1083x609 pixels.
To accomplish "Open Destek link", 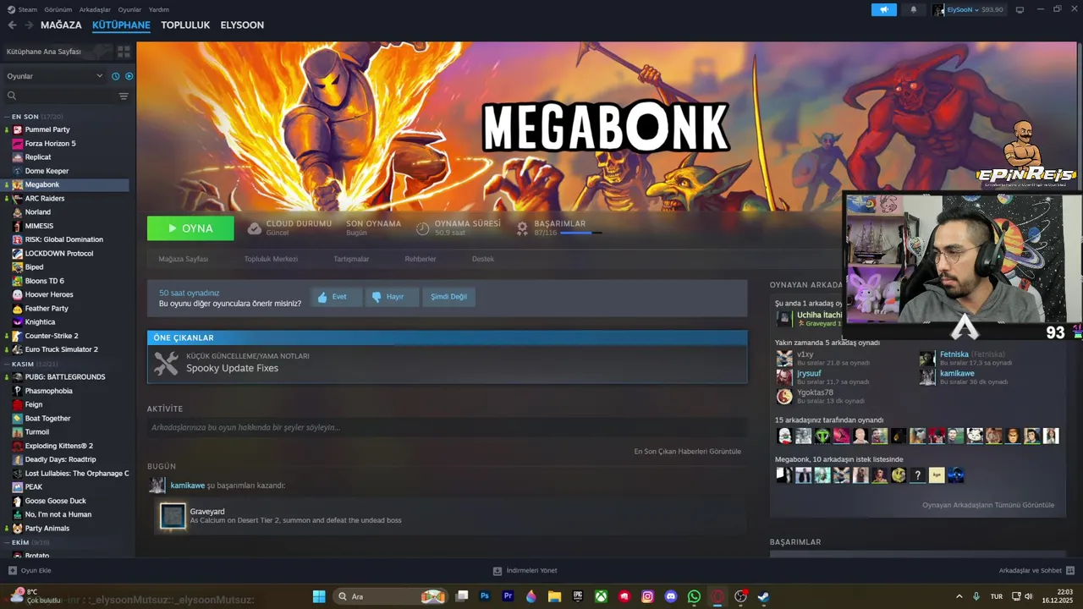I will tap(483, 259).
